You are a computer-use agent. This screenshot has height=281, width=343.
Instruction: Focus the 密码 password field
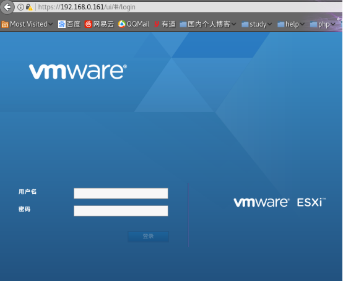click(121, 211)
